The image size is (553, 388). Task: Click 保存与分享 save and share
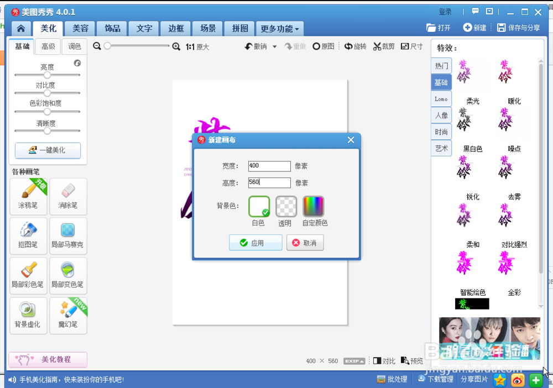point(519,28)
